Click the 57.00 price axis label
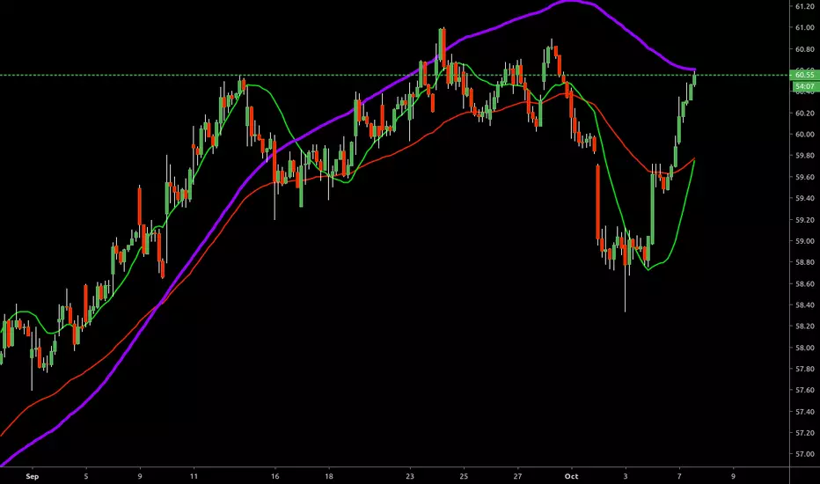The width and height of the screenshot is (820, 484). click(x=804, y=454)
